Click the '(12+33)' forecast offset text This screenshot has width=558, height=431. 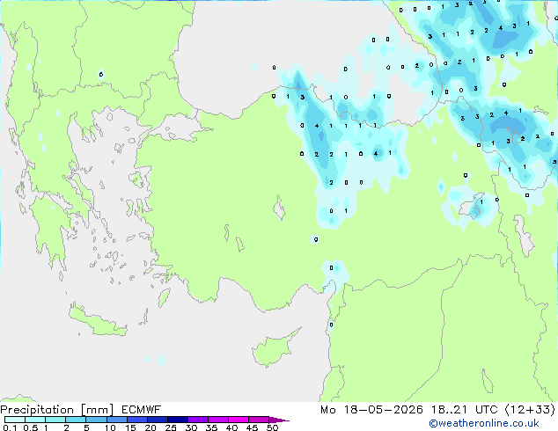pyautogui.click(x=530, y=410)
